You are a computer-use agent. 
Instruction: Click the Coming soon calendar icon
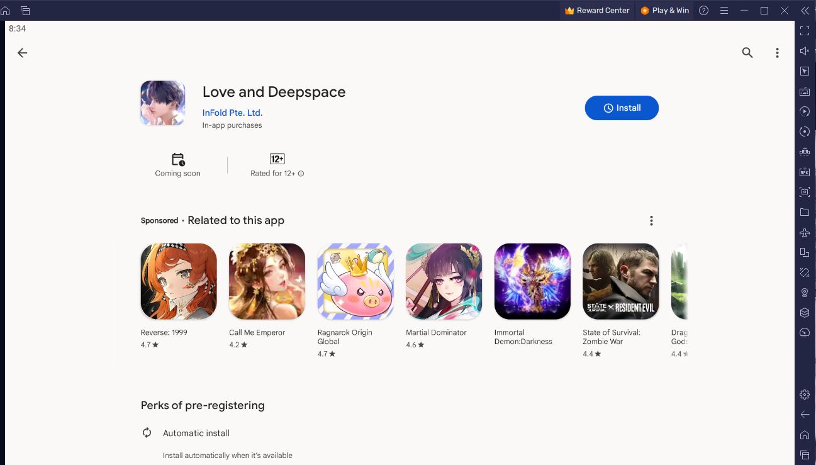pos(178,159)
